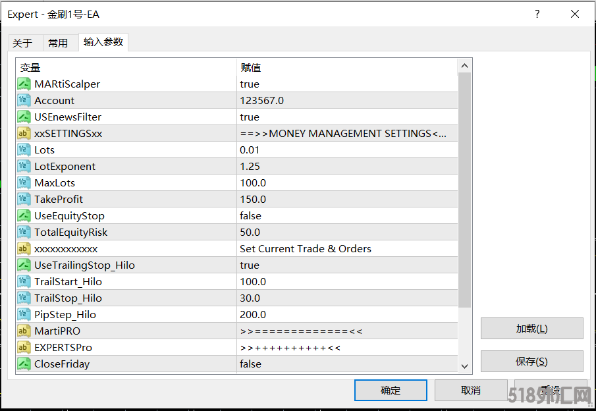
Task: Click the Account numeric type icon
Action: pyautogui.click(x=24, y=100)
